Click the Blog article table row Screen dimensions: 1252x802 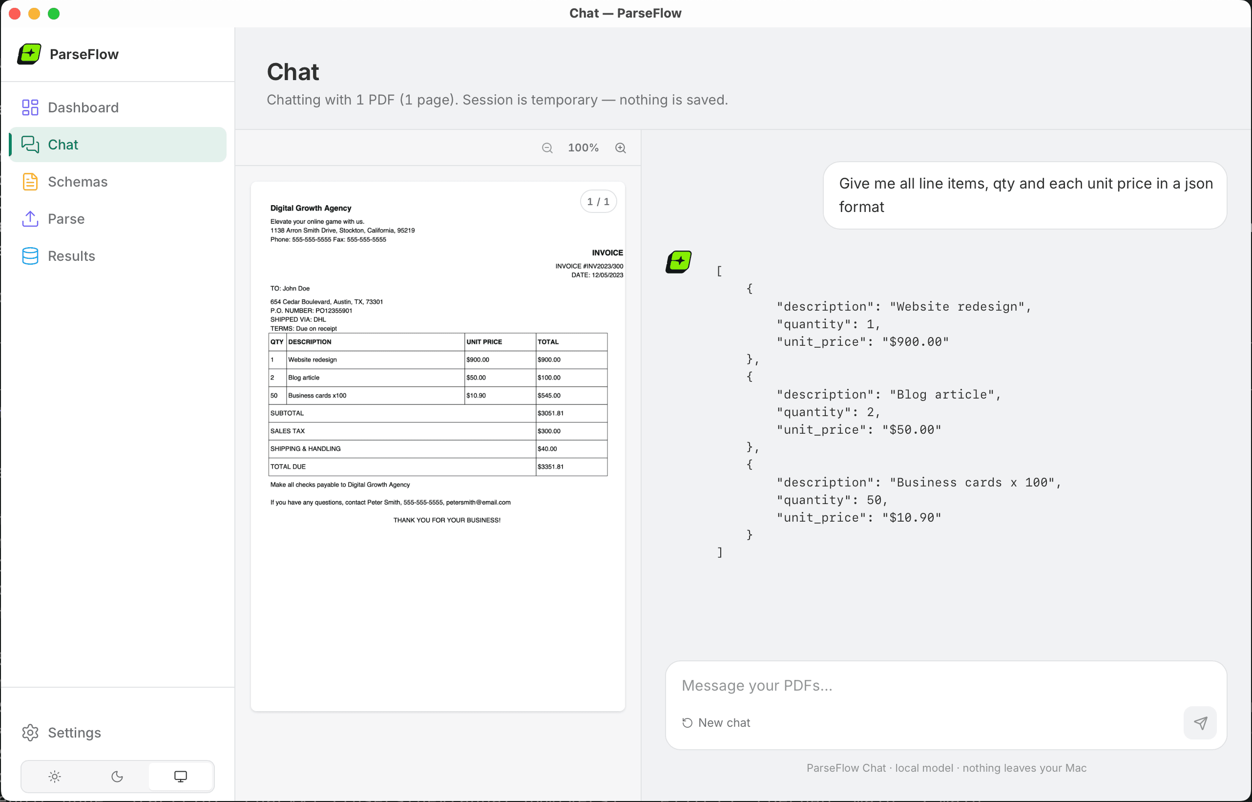[438, 378]
